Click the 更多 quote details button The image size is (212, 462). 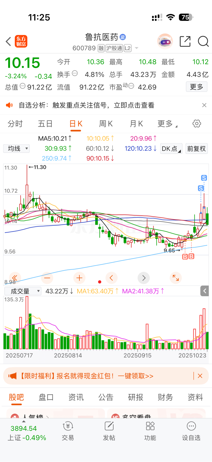pyautogui.click(x=197, y=87)
